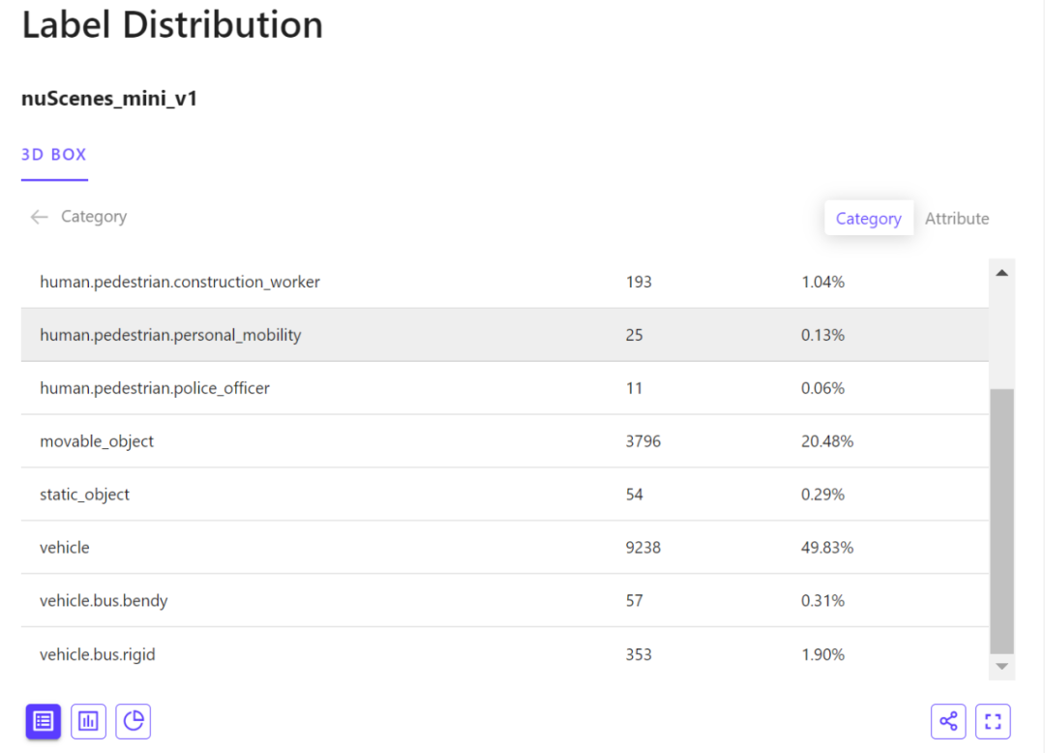Viewport: 1045px width, 753px height.
Task: Click the vertical scrollbar thumb
Action: click(1001, 521)
